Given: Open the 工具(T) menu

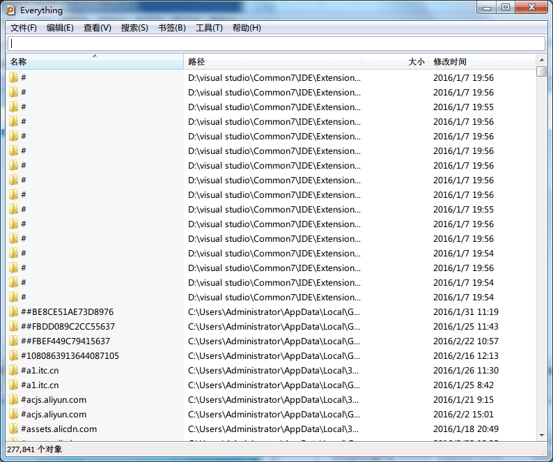Looking at the screenshot, I should coord(209,28).
